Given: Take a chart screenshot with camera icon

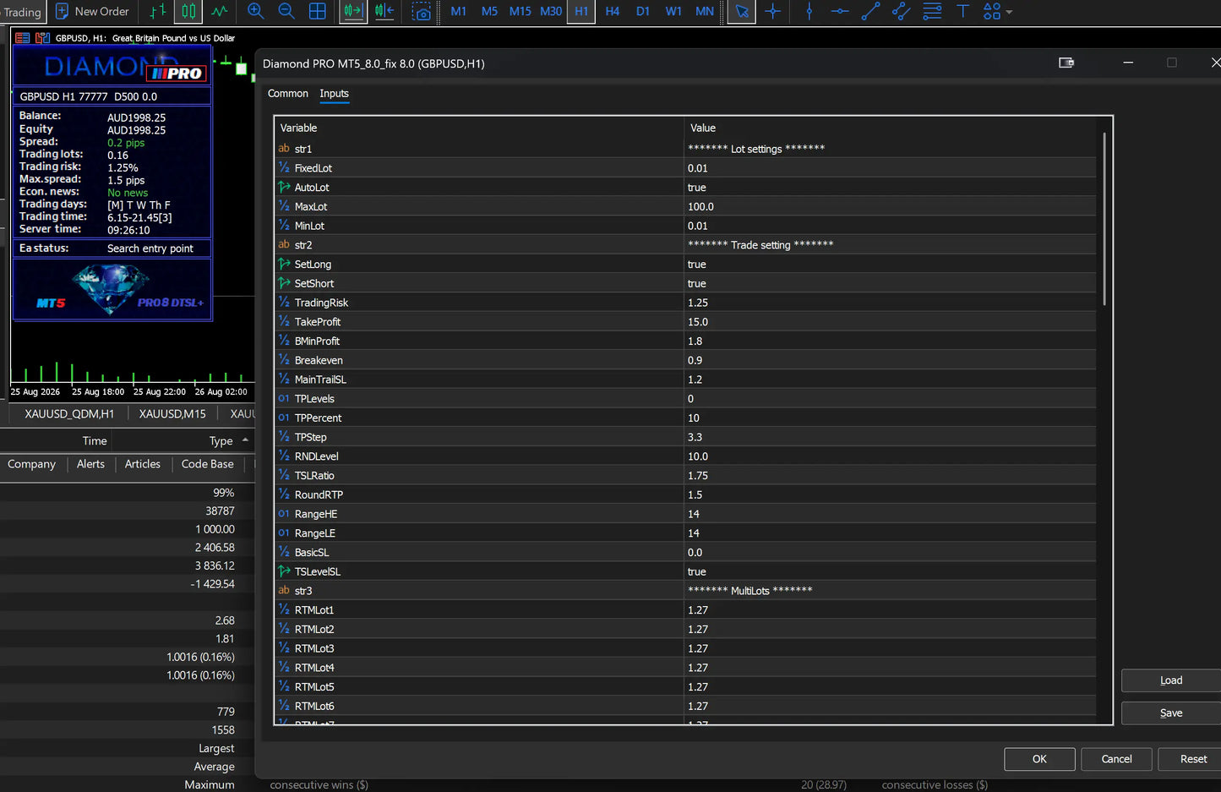Looking at the screenshot, I should 421,12.
